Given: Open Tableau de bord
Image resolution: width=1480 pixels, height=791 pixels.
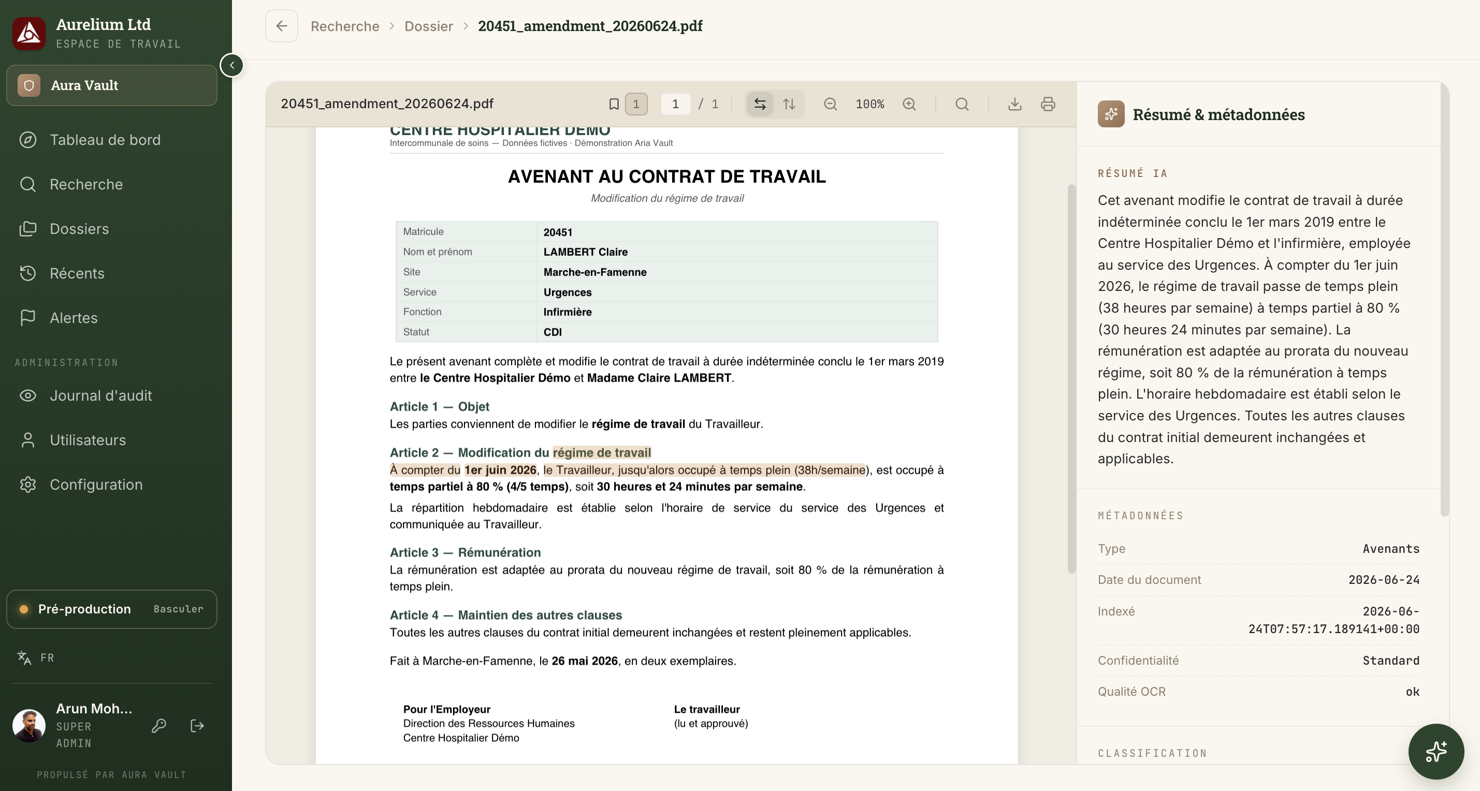Looking at the screenshot, I should [105, 140].
